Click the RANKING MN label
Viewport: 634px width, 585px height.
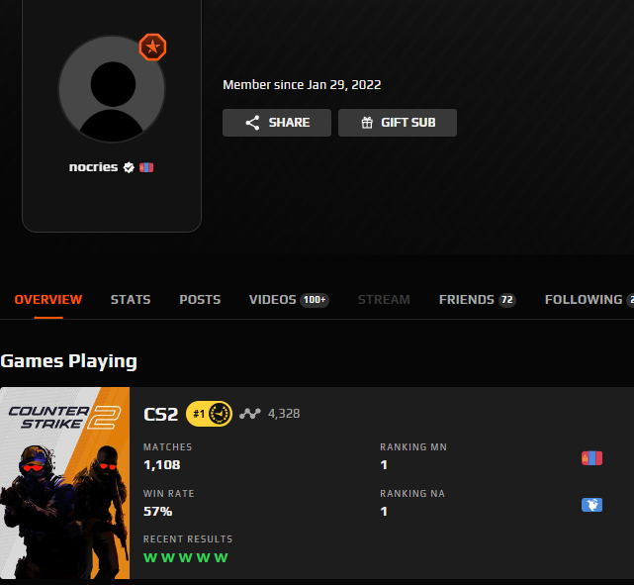pos(413,447)
